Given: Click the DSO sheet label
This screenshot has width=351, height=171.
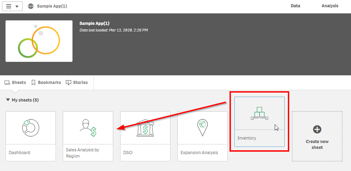Looking at the screenshot, I should 128,153.
